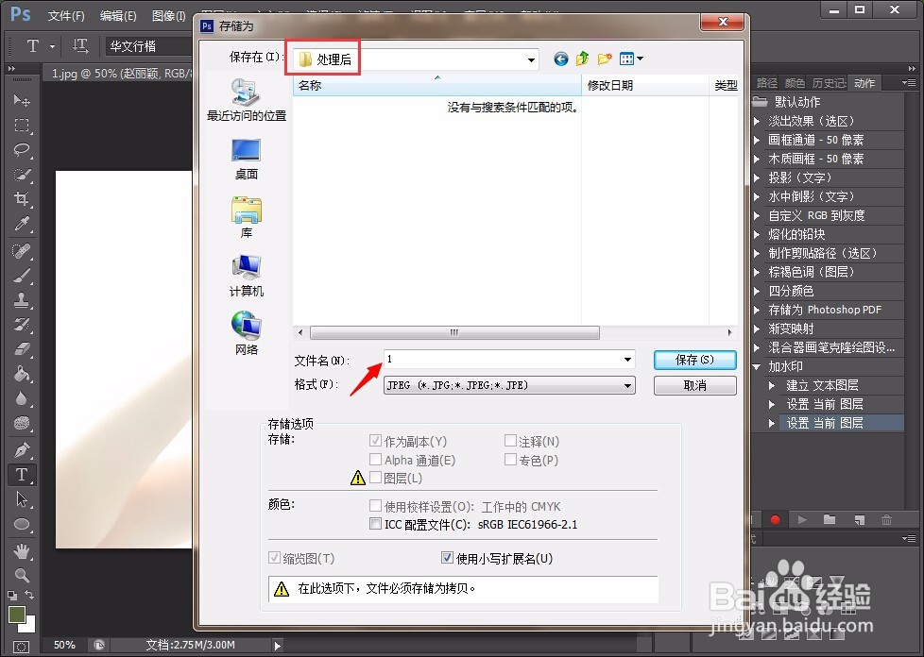Select the Brush tool
The width and height of the screenshot is (924, 657).
click(22, 276)
